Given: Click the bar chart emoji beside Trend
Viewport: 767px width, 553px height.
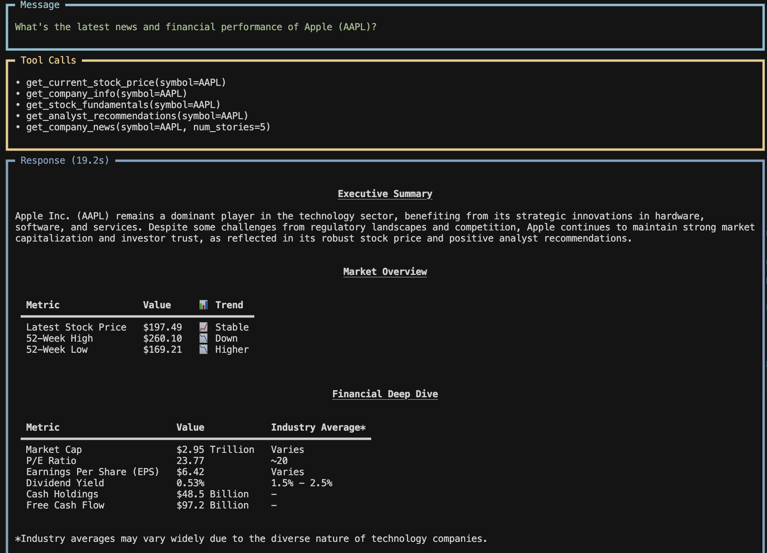Looking at the screenshot, I should [203, 305].
